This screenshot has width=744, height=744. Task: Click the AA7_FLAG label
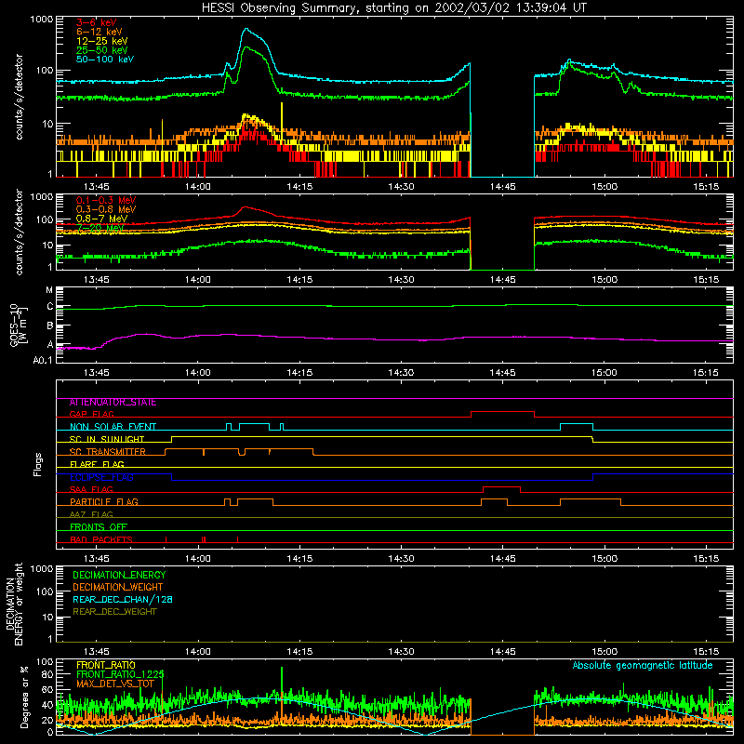[x=91, y=514]
